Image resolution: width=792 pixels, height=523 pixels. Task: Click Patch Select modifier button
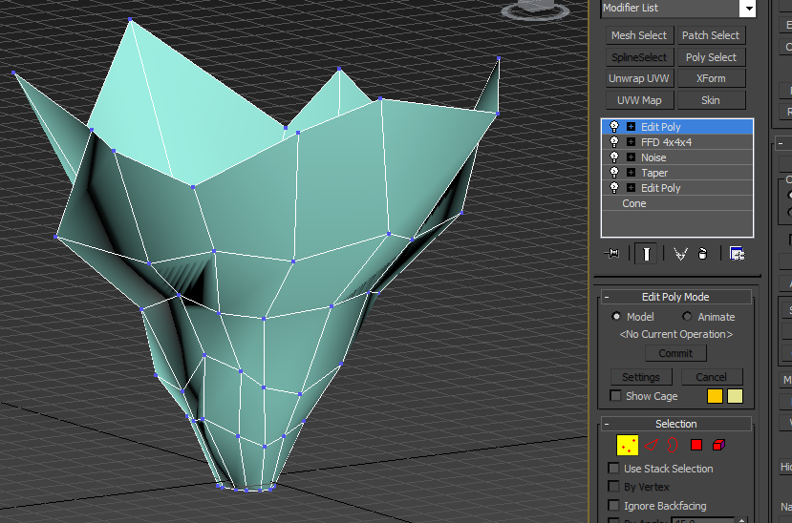(711, 35)
